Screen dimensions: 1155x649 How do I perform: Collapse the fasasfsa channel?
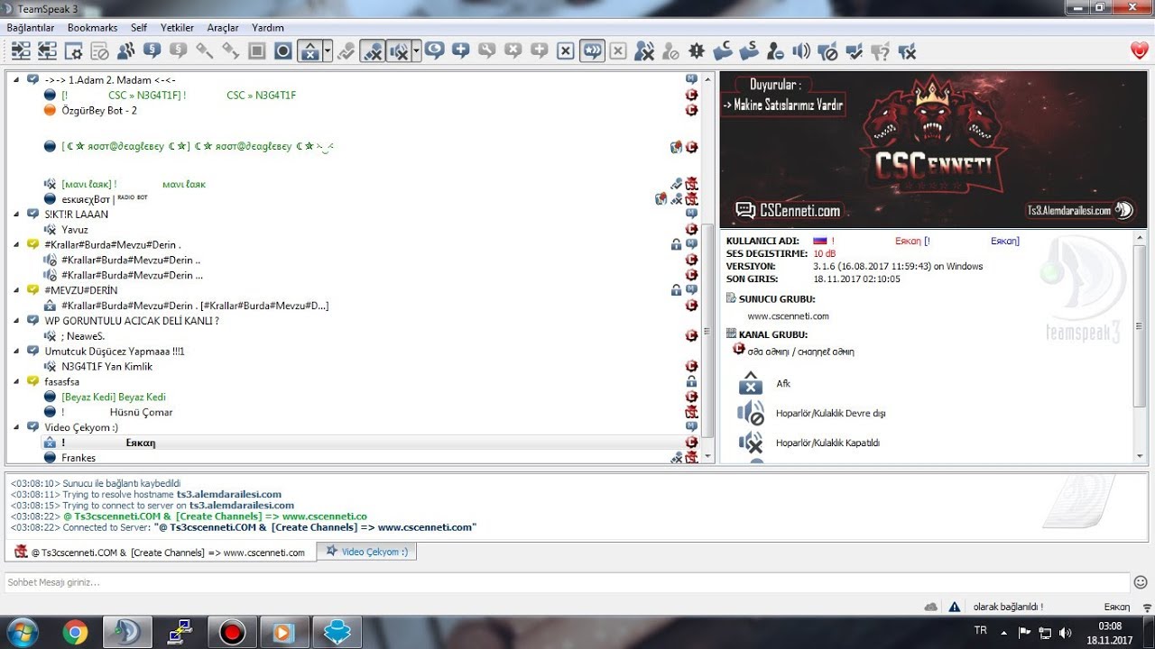[16, 382]
